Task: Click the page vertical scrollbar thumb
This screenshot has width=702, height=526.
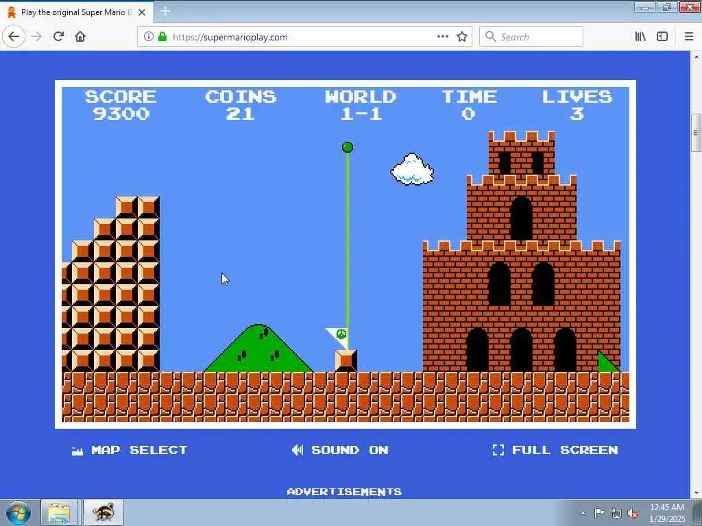Action: [x=696, y=133]
